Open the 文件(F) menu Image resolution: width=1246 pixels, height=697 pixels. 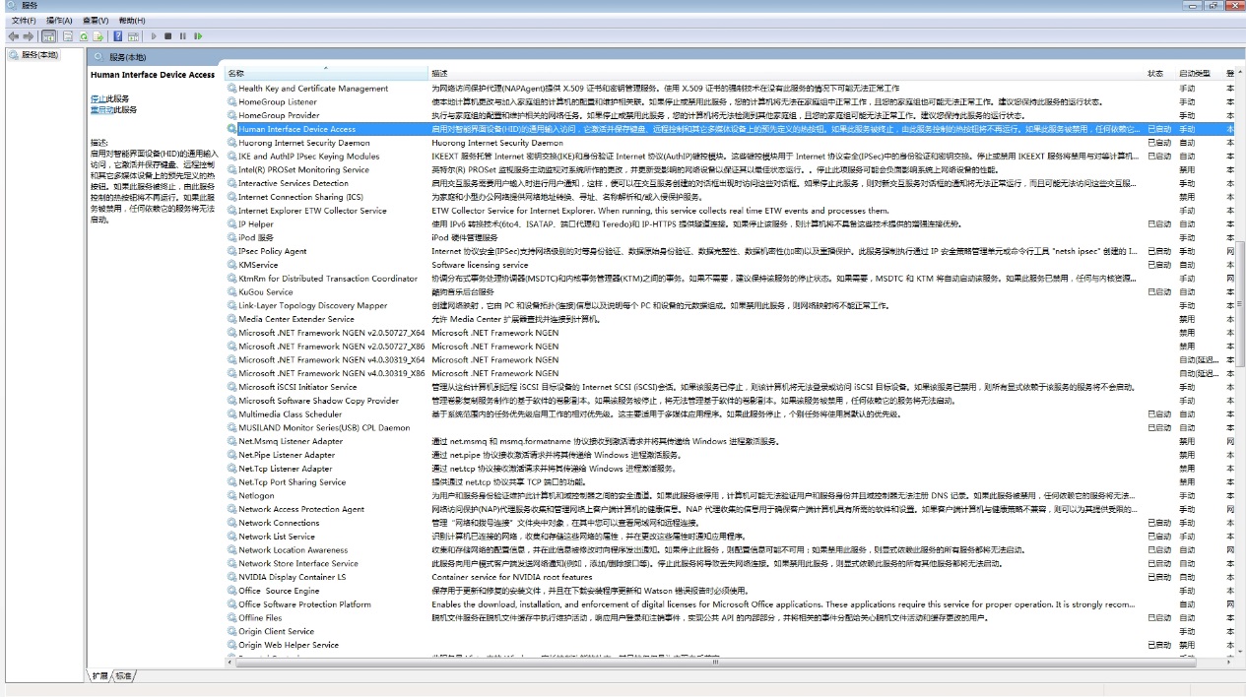24,21
